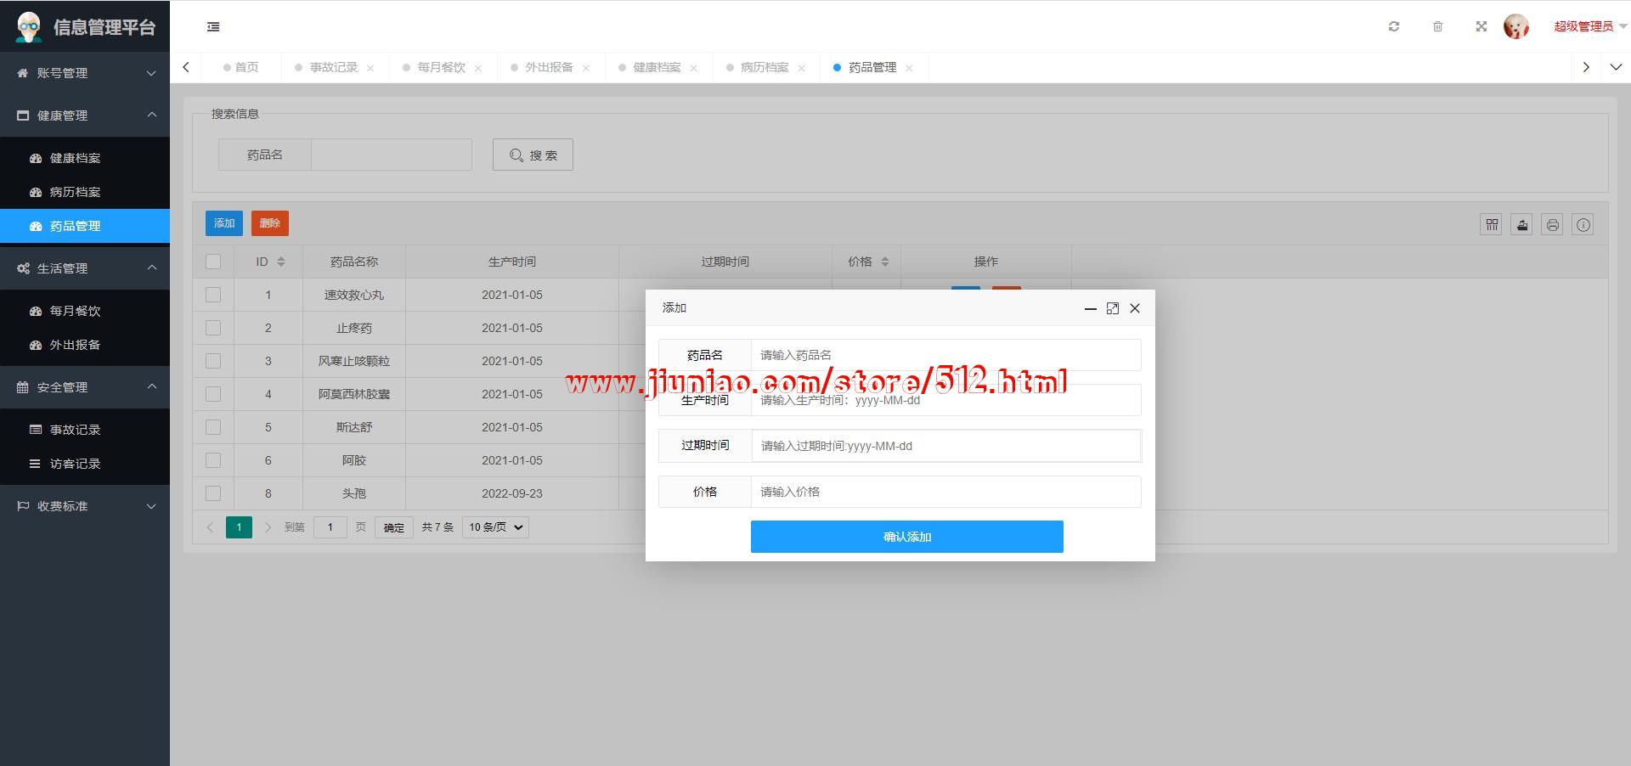Maximize the 添加 dialog
The image size is (1631, 766).
click(x=1113, y=308)
